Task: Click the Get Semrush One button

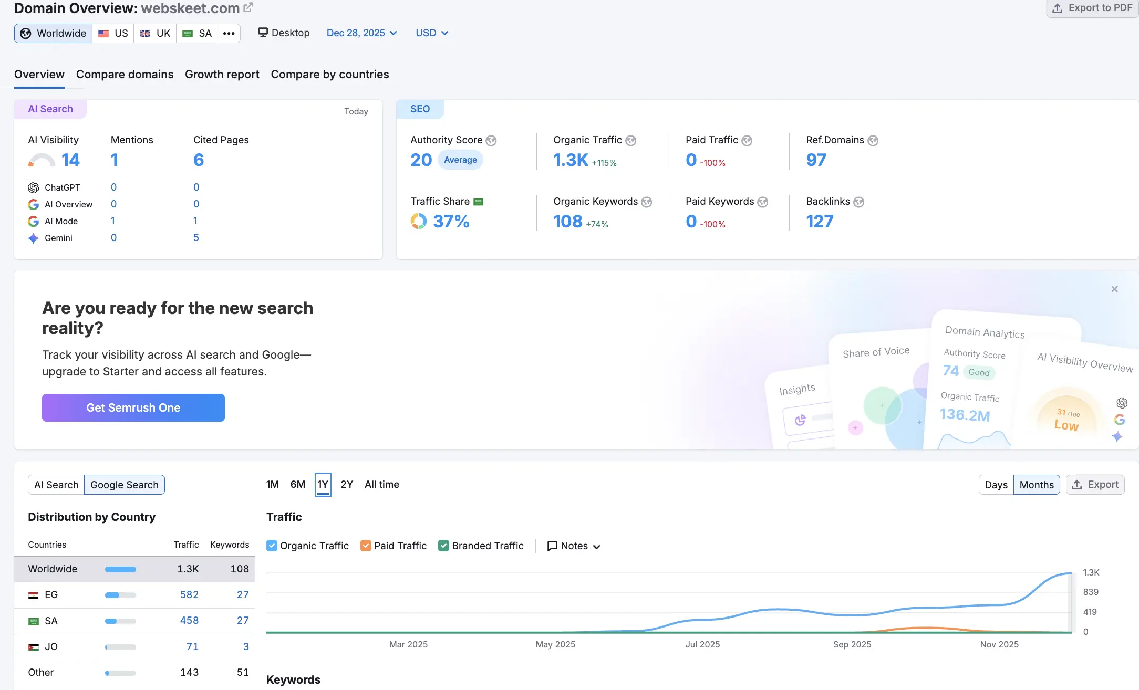Action: pos(133,407)
